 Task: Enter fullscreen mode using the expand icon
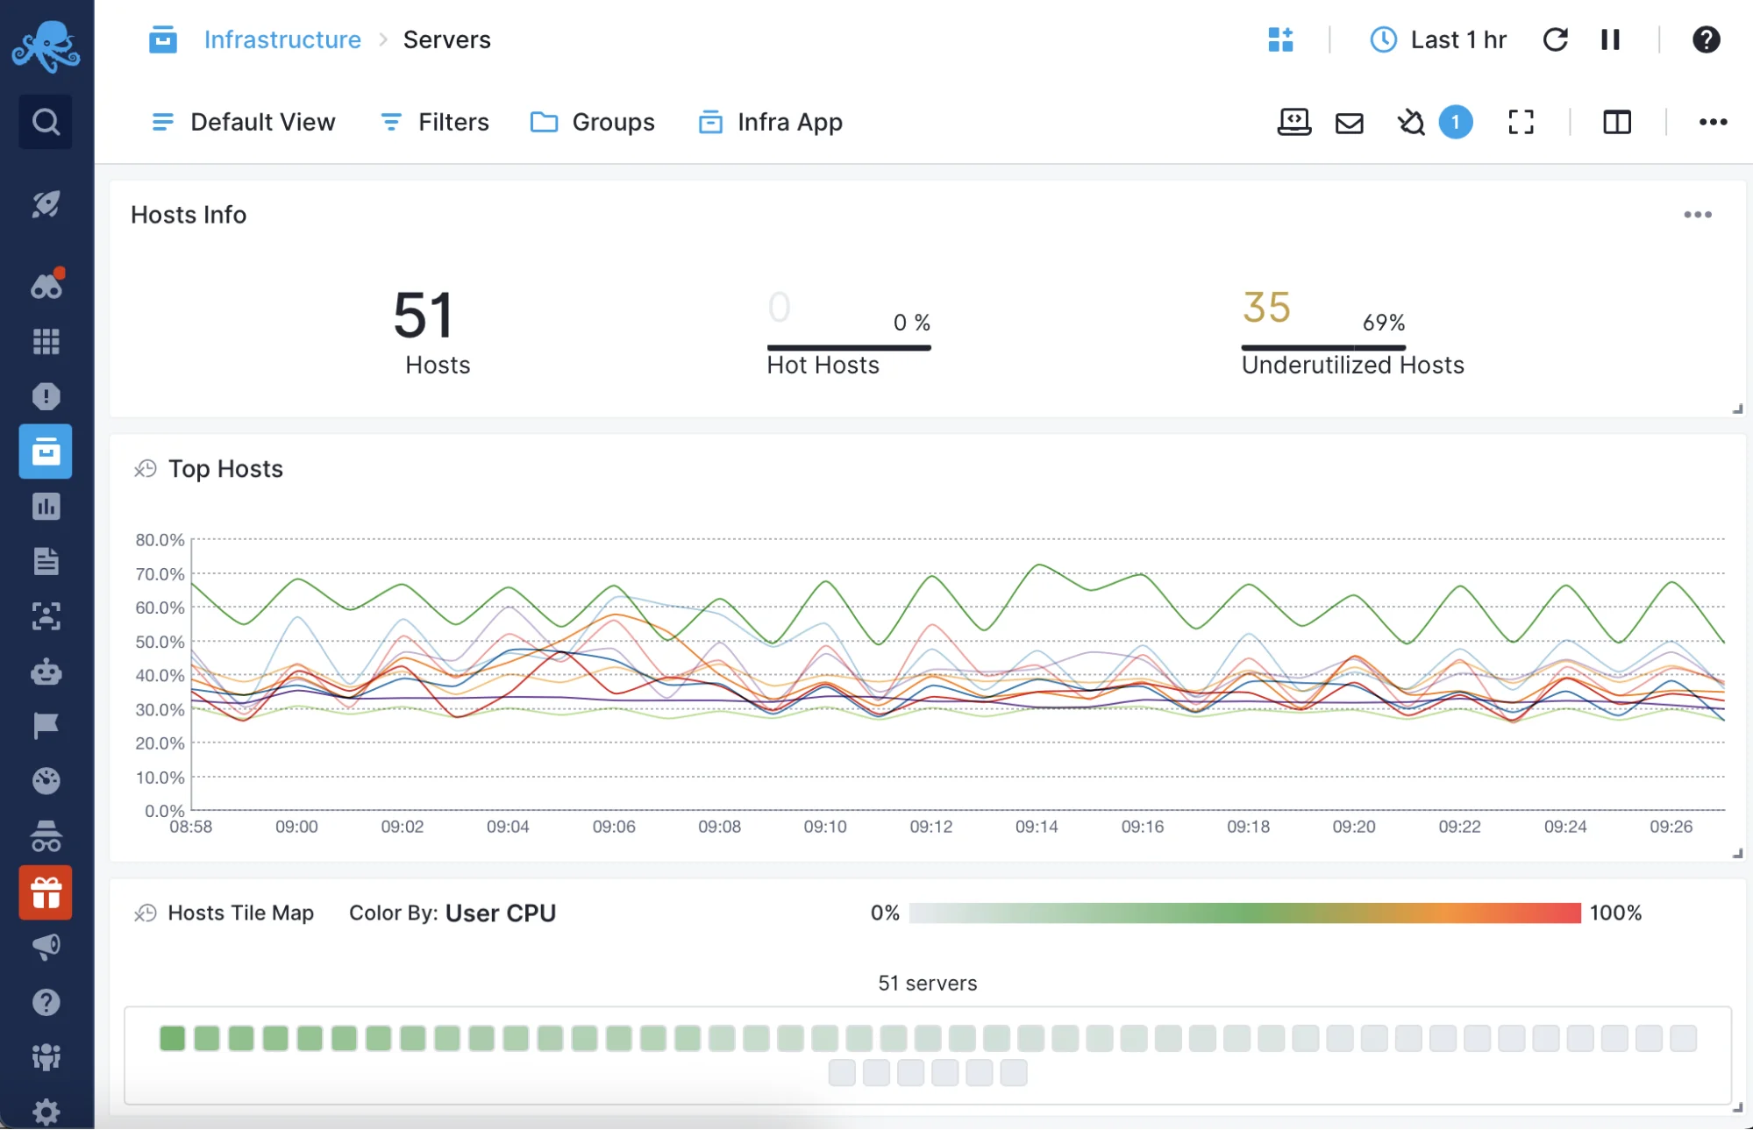coord(1521,122)
